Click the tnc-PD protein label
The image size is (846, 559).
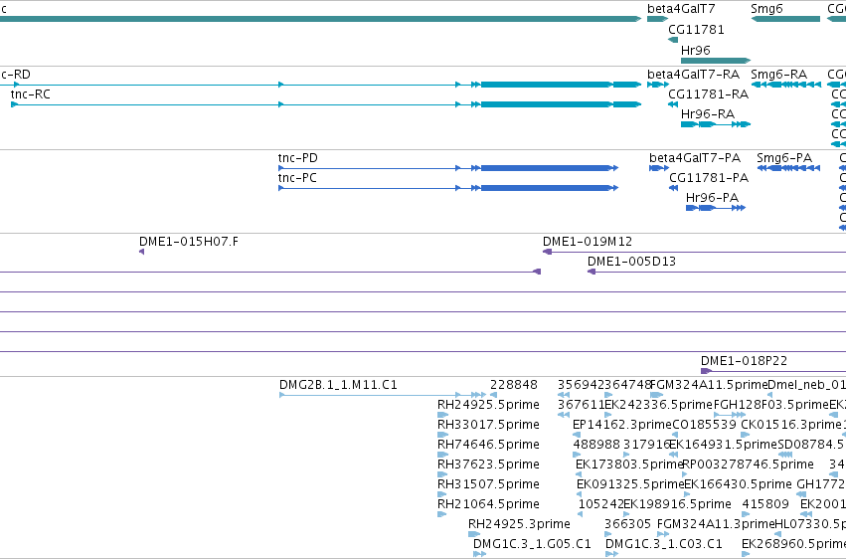298,158
